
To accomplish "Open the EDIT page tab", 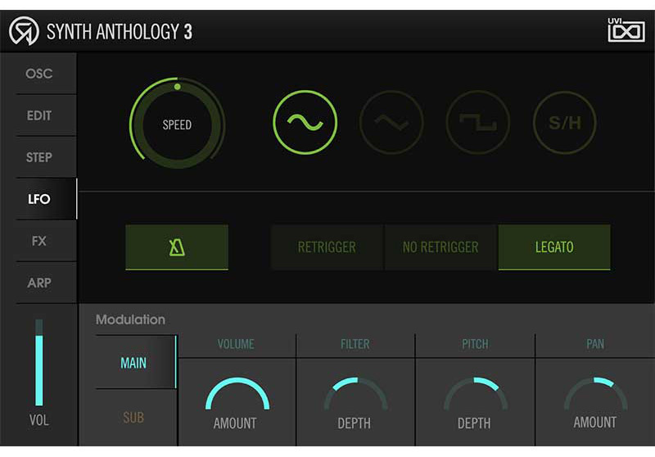I will tap(38, 115).
